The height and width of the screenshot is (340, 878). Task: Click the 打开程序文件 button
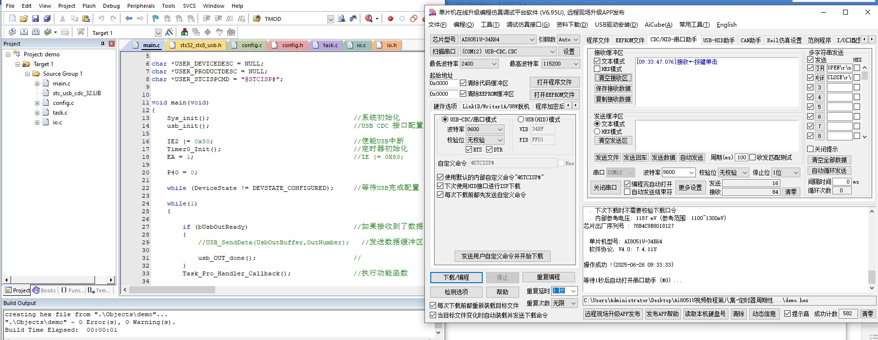[x=554, y=82]
